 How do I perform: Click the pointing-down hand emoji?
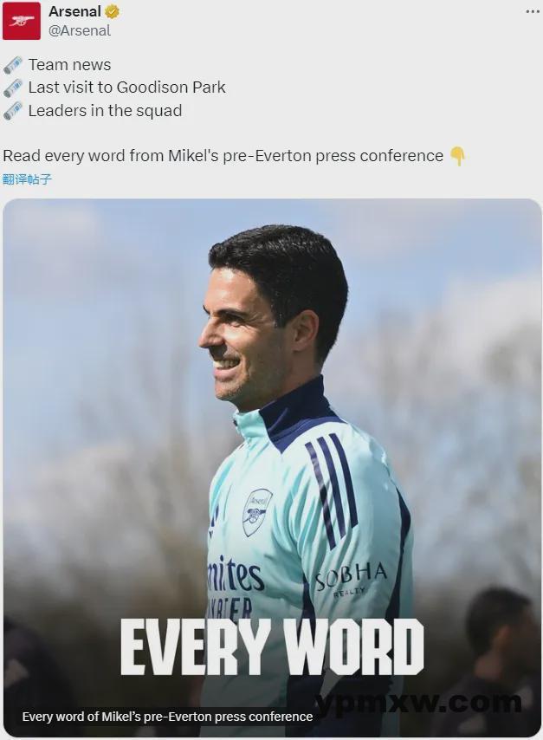[457, 156]
